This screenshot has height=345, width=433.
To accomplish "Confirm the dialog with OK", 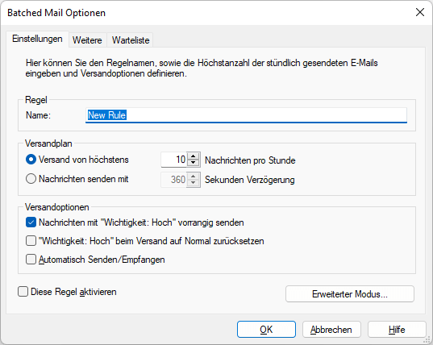I will point(266,329).
